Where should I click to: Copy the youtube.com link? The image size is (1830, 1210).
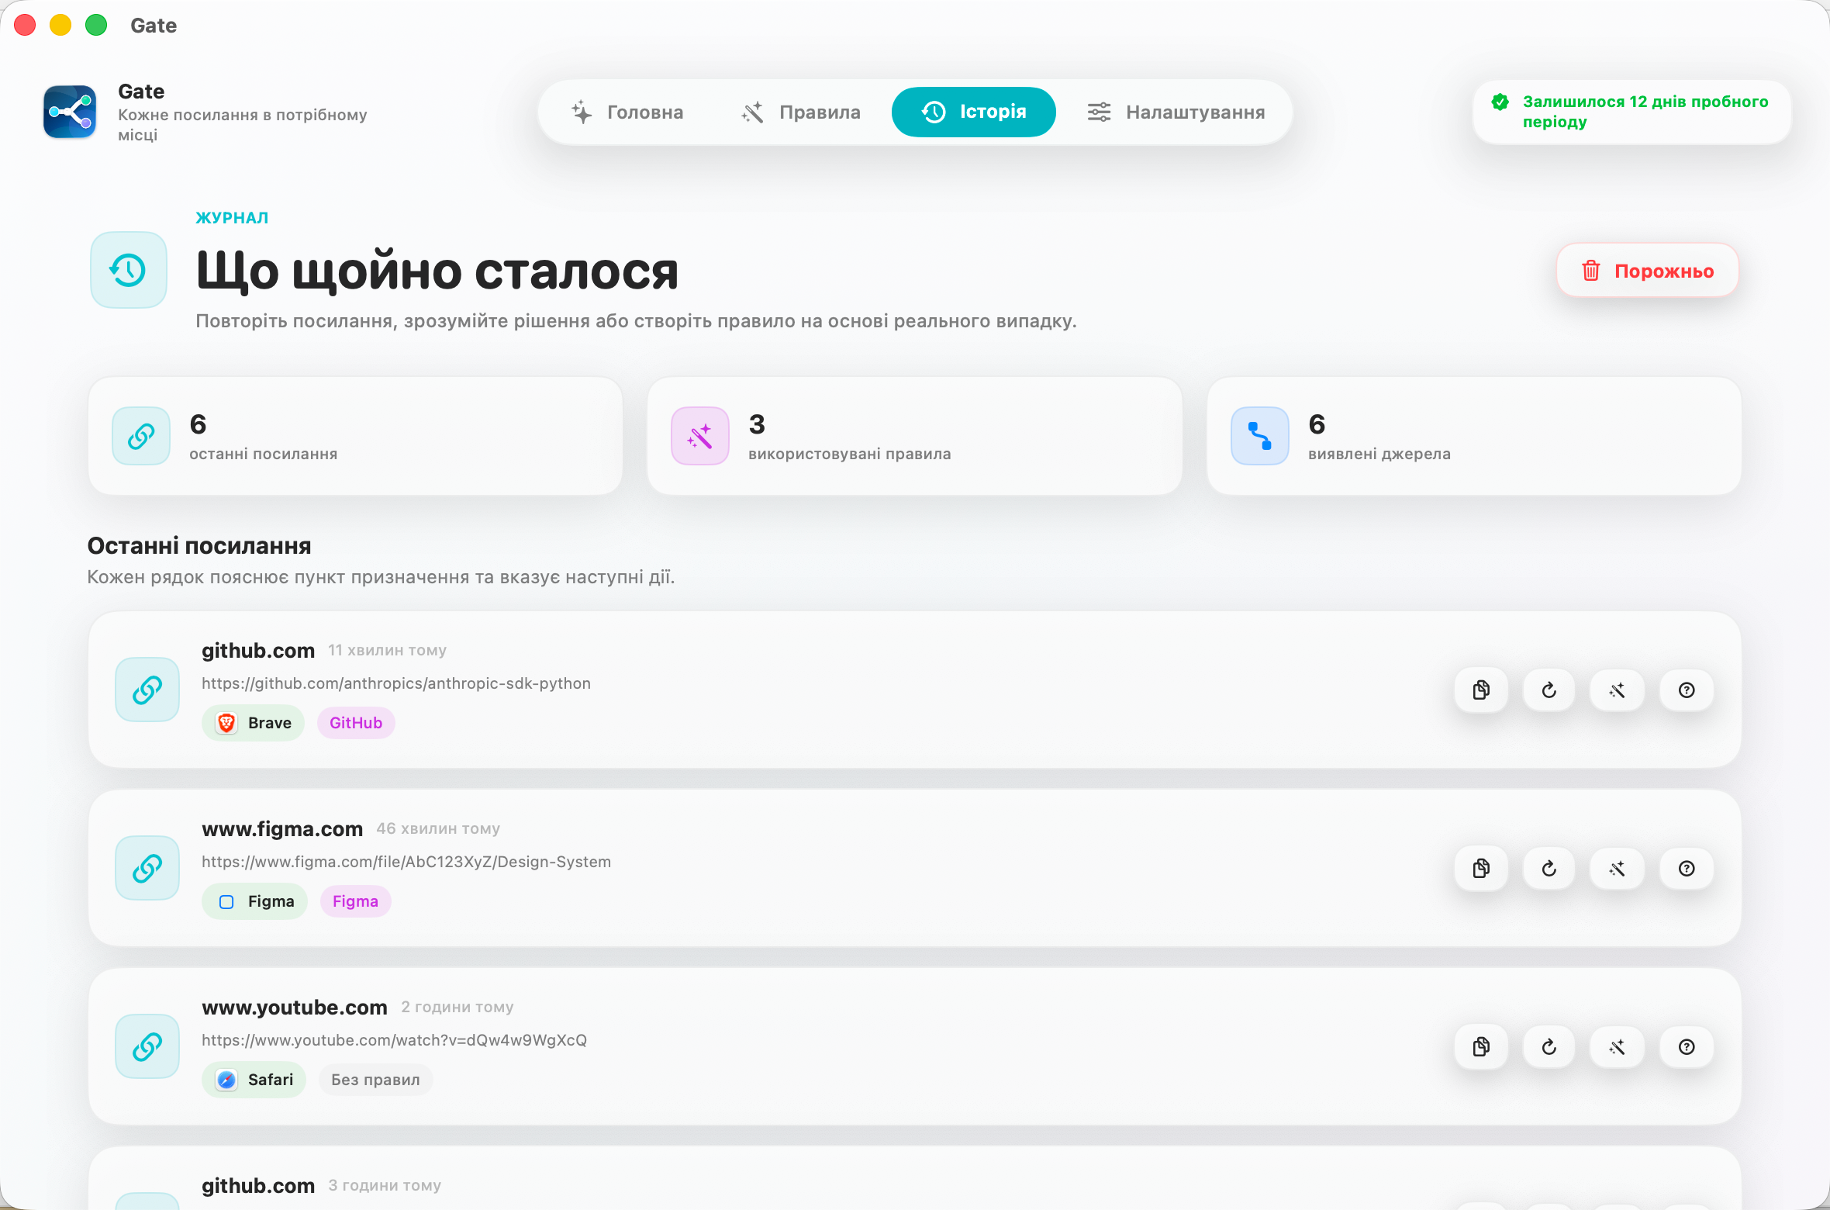(x=1481, y=1047)
